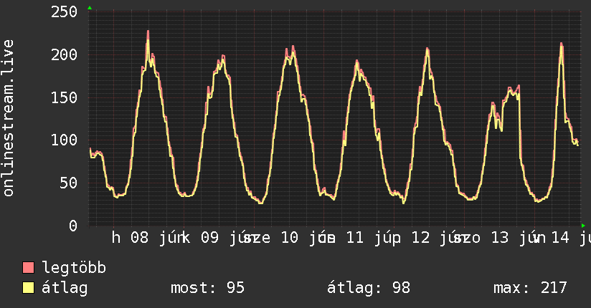Viewport: 591px width, 308px height.
Task: Click the x-axis date label 12
Action: (420, 238)
